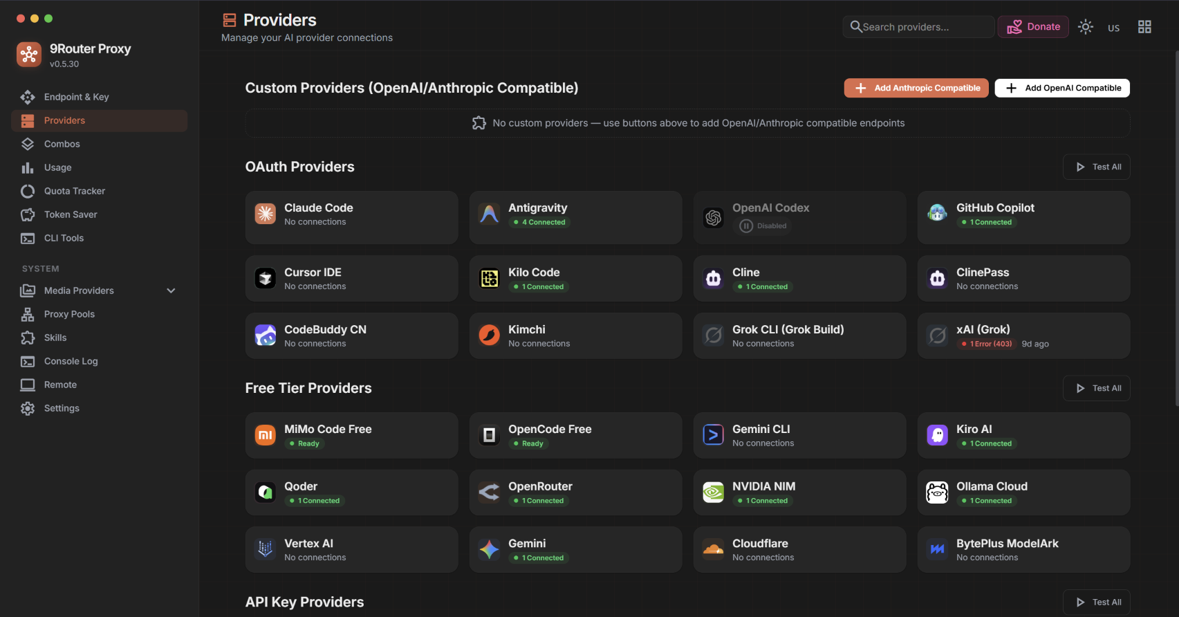Click the Cursor IDE logo icon
The height and width of the screenshot is (617, 1179).
[266, 279]
